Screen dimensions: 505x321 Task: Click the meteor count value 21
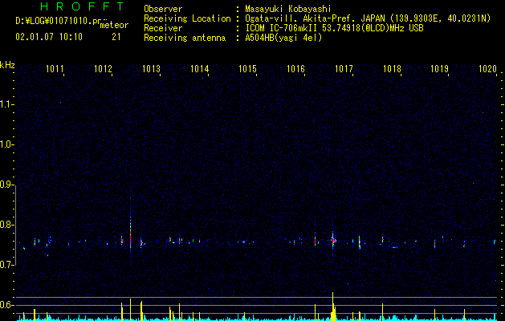tap(116, 37)
